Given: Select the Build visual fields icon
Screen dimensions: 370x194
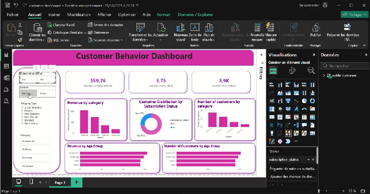Looking at the screenshot, I should point(273,71).
